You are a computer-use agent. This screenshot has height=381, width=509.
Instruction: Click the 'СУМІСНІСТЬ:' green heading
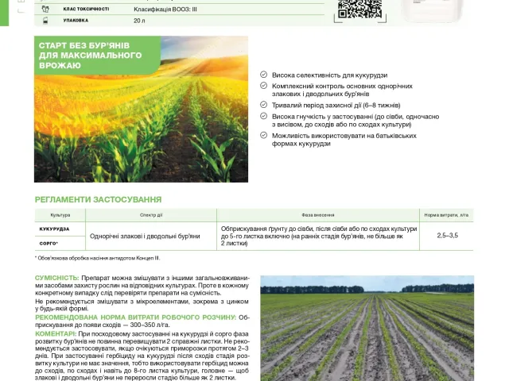56,278
